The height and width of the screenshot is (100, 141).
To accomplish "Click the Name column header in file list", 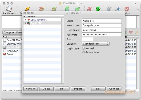I will (12, 37).
